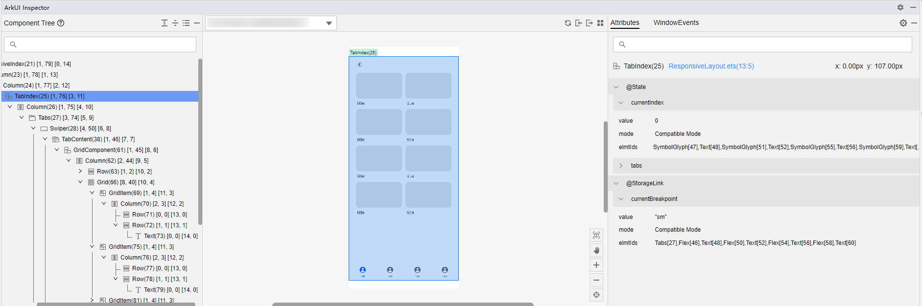
Task: Expand the Row(63) tree node
Action: [x=80, y=172]
